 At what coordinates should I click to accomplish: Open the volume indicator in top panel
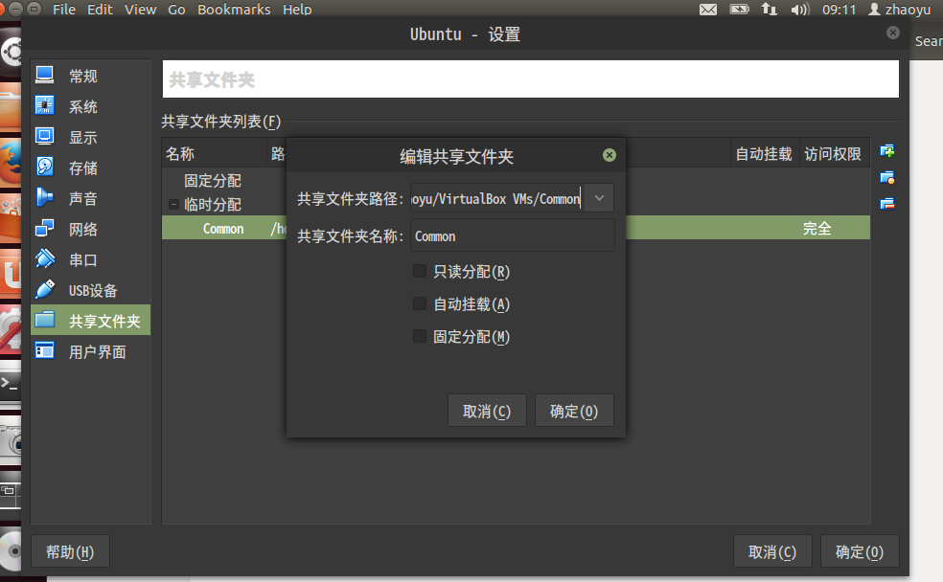tap(799, 10)
